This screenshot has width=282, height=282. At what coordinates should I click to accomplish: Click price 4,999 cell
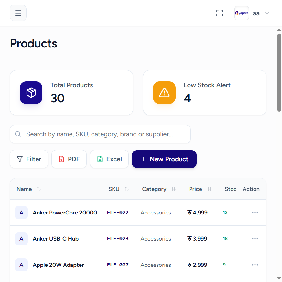tap(197, 213)
